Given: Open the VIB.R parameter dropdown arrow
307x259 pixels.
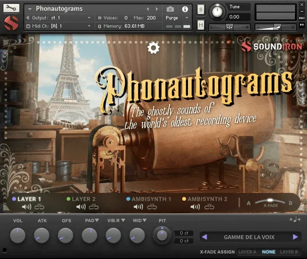Looking at the screenshot, I should point(123,221).
